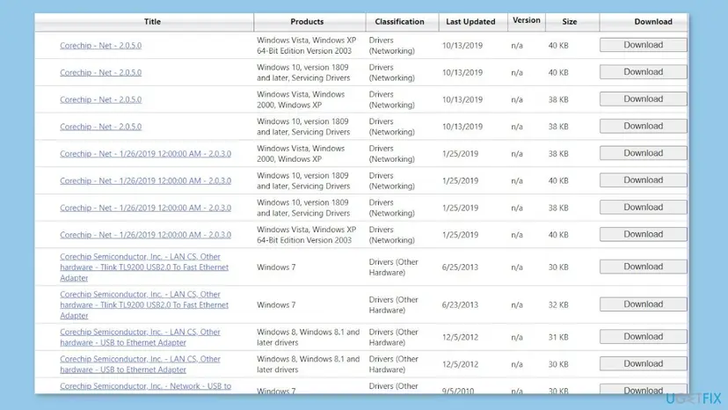Download 2.0.5.0 driver for Windows 10, 40 KB
The width and height of the screenshot is (728, 410).
click(643, 71)
